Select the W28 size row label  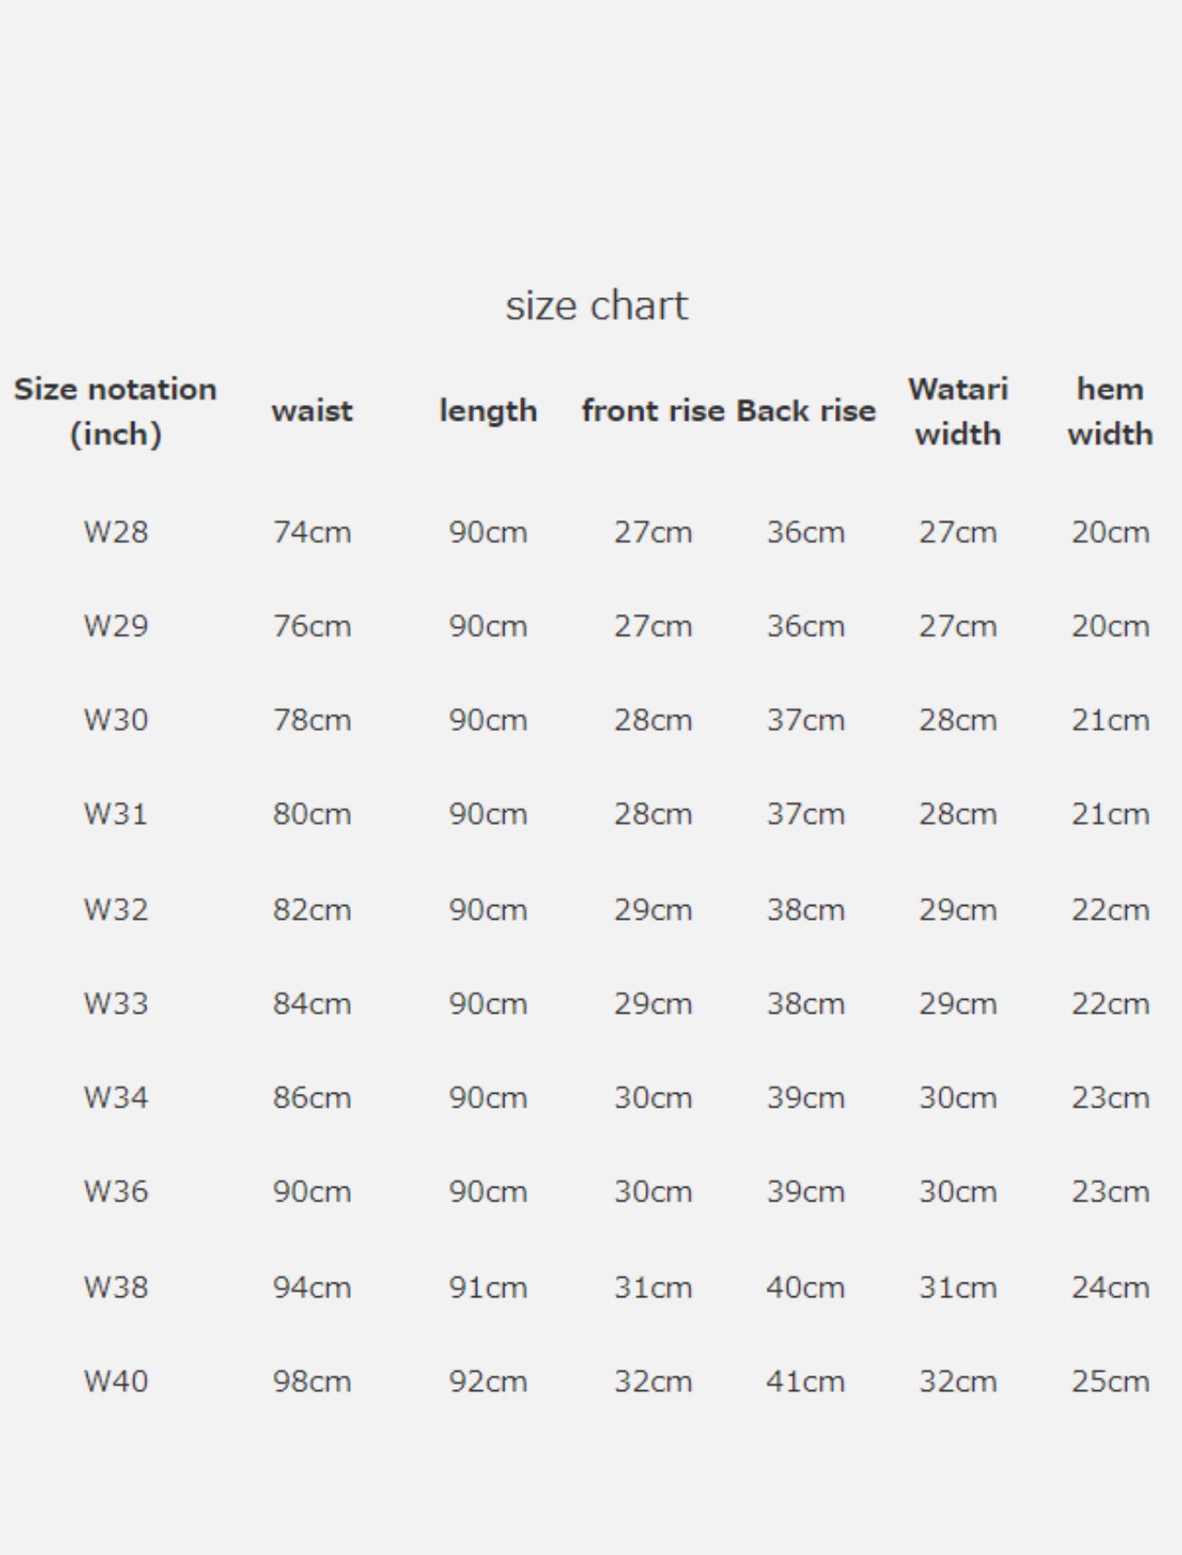pos(116,532)
